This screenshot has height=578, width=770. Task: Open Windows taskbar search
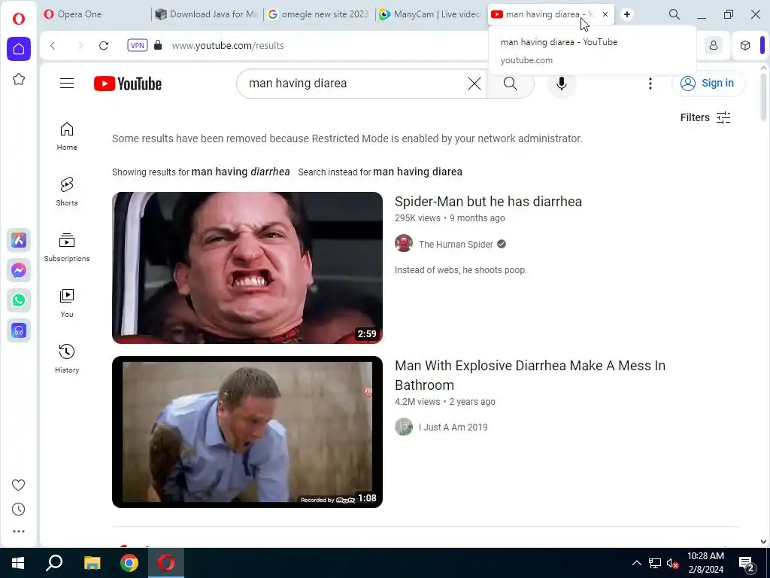54,563
